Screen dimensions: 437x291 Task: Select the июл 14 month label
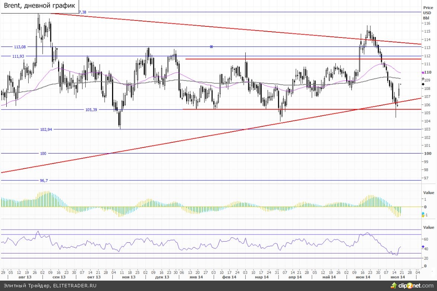coord(398,277)
